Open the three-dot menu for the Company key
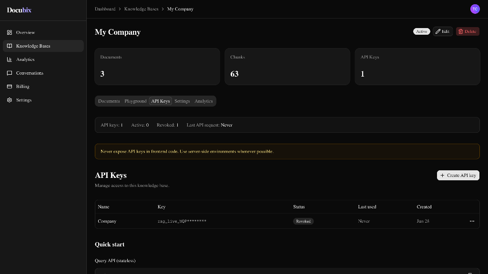488x274 pixels. pos(472,221)
